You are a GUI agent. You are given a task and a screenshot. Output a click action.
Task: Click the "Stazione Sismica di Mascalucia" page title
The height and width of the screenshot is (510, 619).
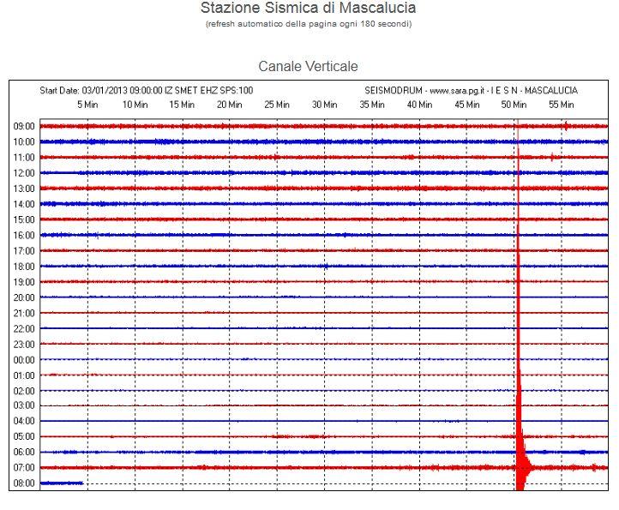[x=309, y=9]
